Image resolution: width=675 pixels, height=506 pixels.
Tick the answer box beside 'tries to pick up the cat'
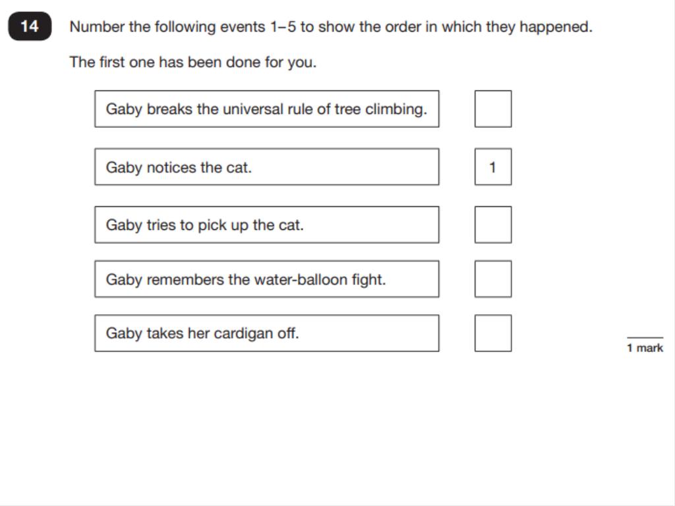tap(493, 225)
